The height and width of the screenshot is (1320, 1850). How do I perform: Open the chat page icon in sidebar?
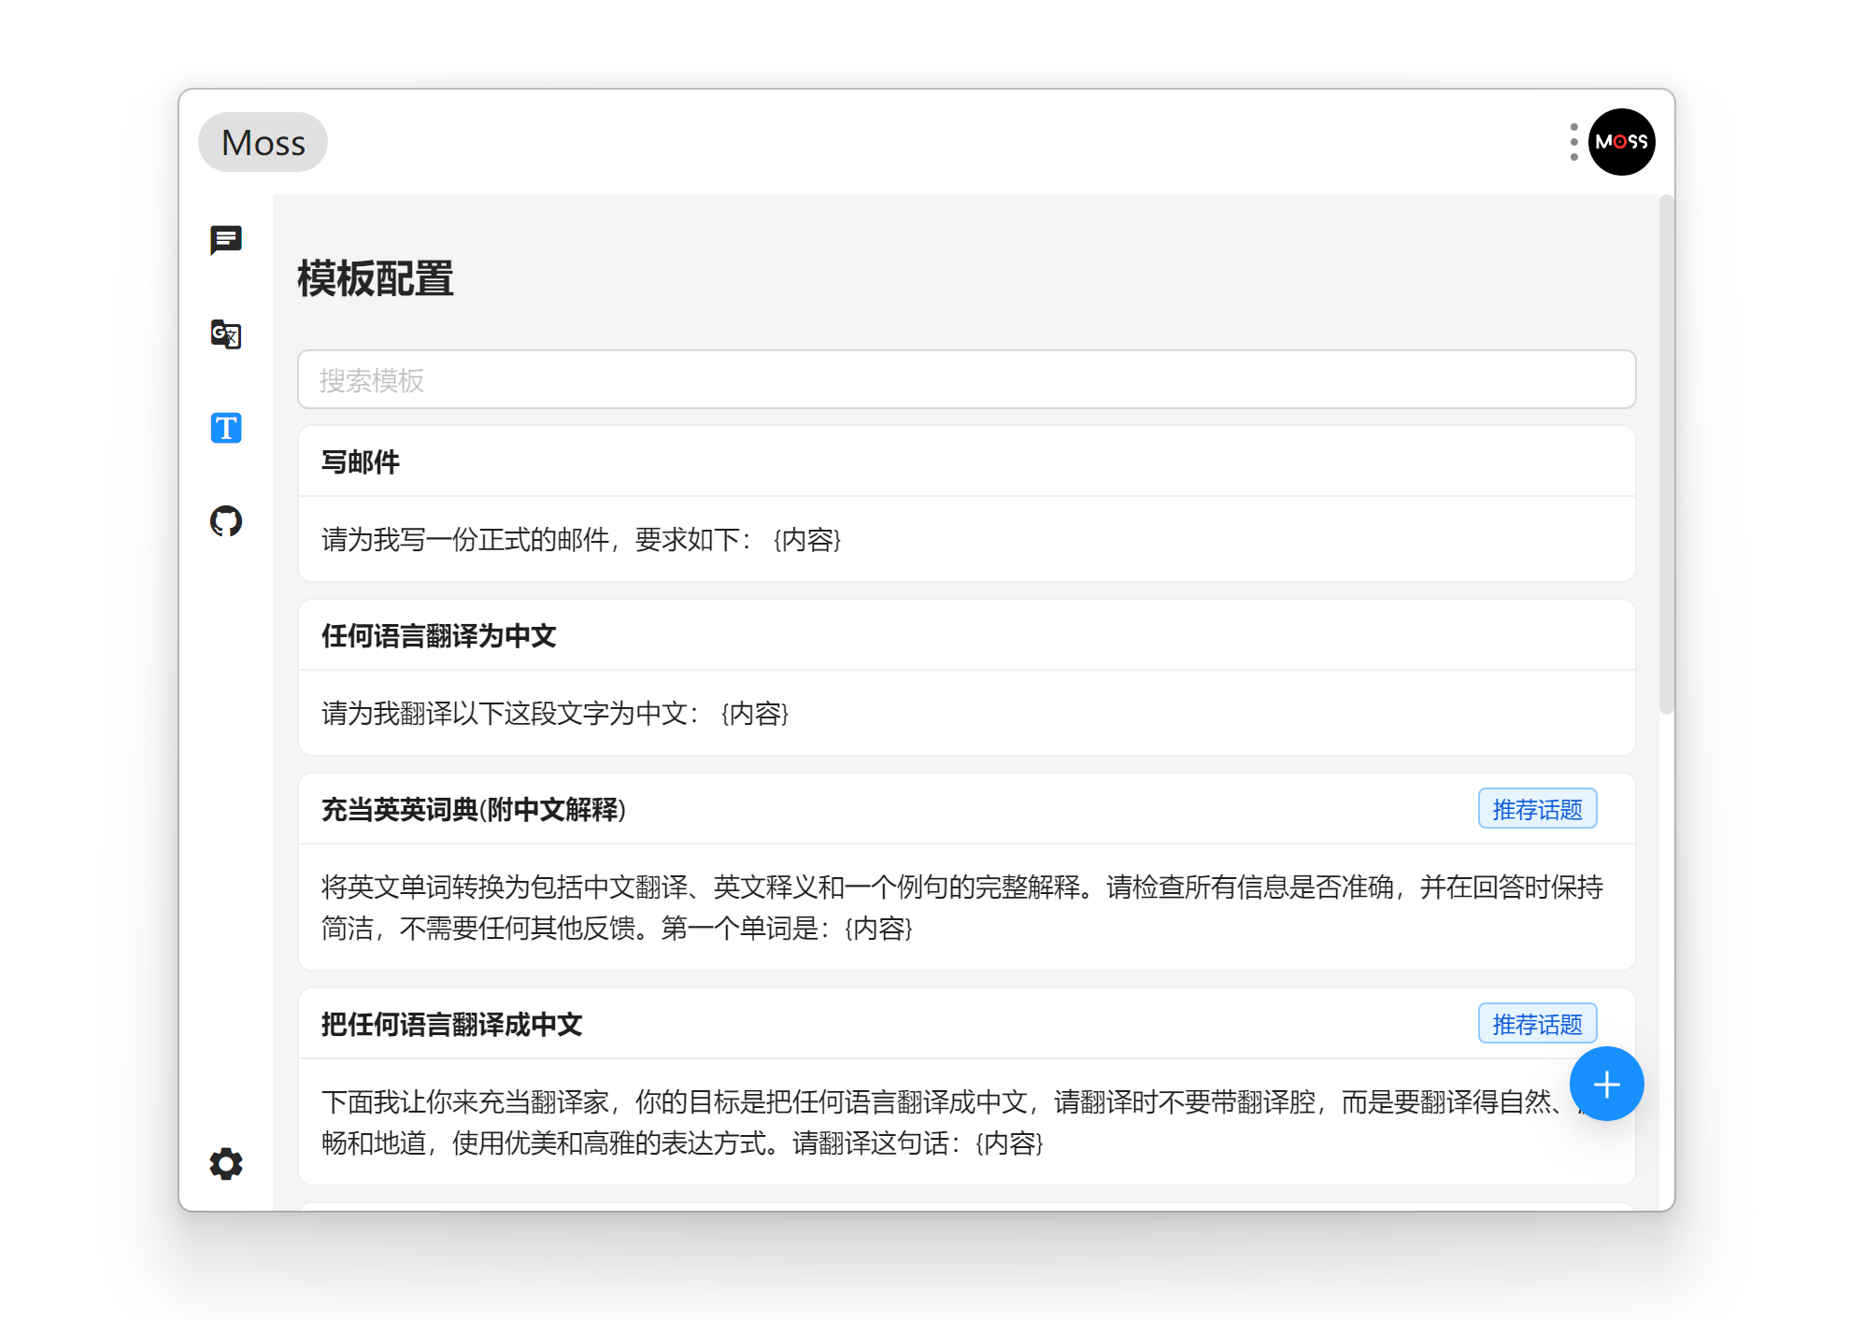(226, 240)
